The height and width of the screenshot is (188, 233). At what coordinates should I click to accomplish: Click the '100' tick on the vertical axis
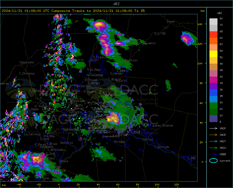(200, 63)
